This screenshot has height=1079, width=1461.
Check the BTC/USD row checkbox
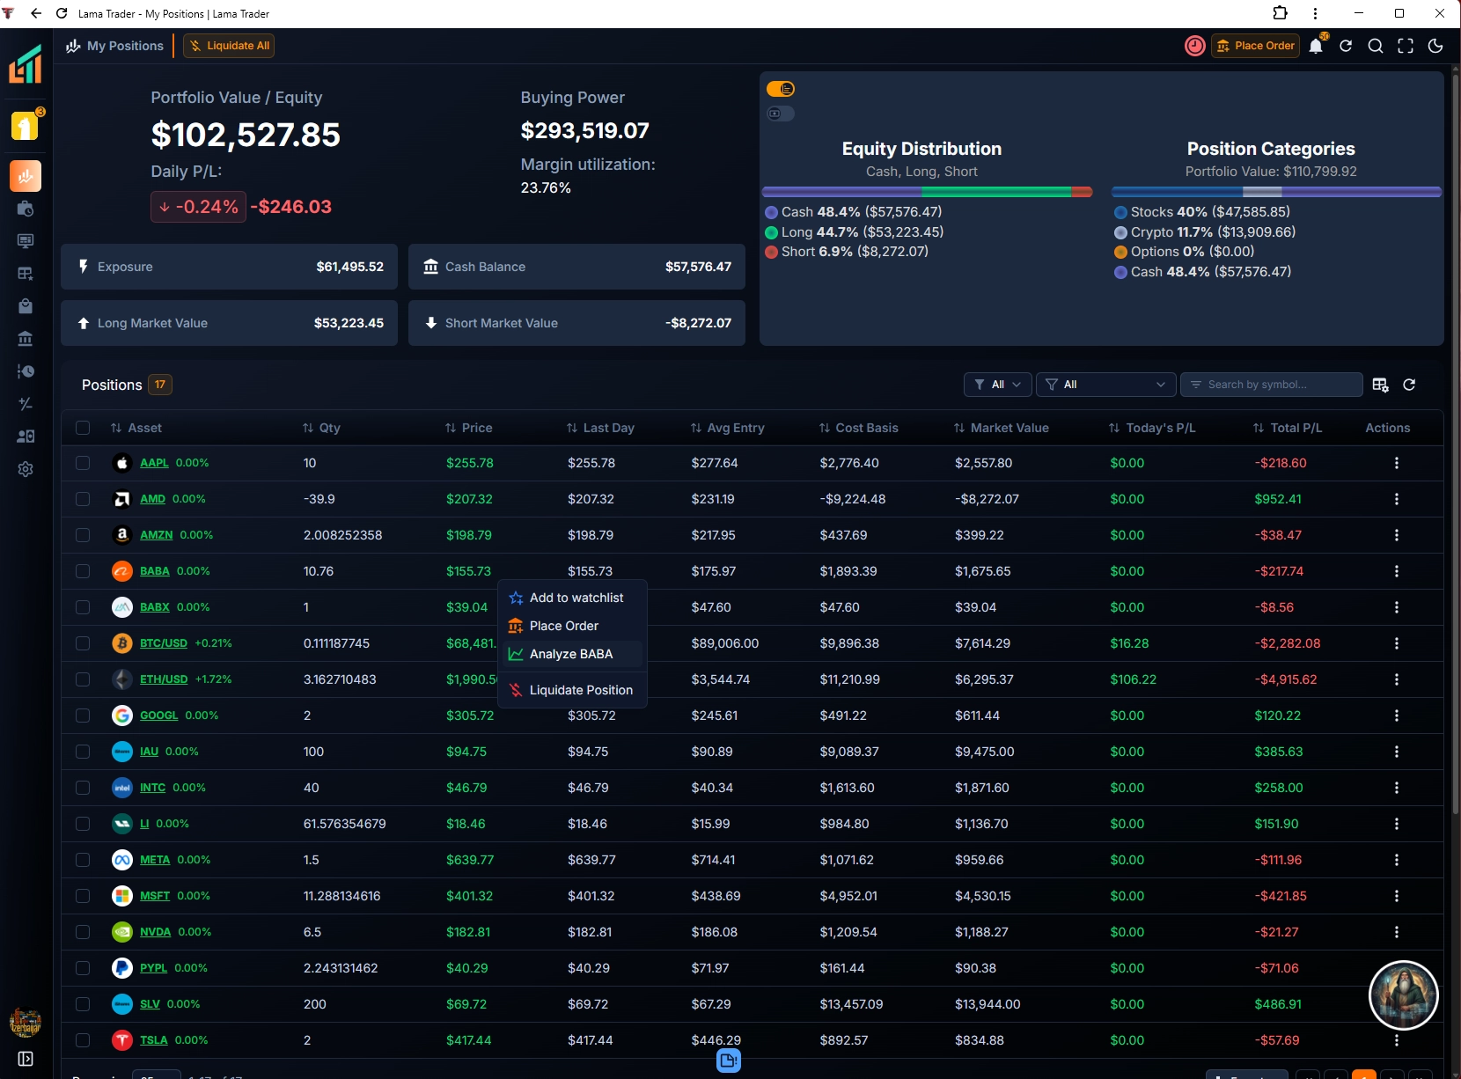point(83,643)
